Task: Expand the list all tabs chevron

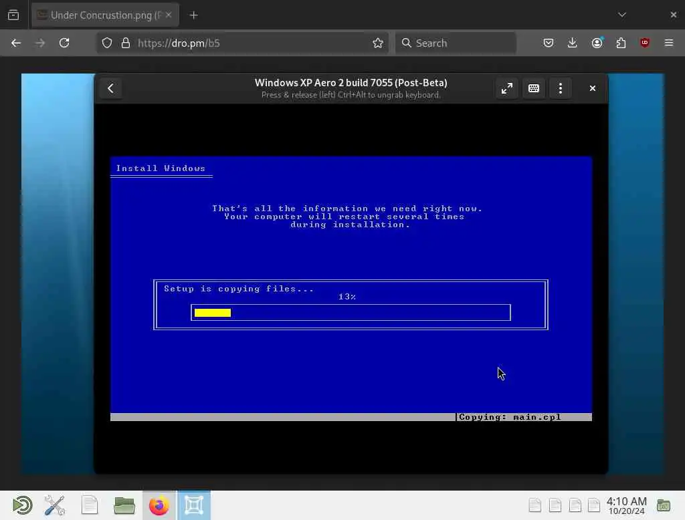Action: coord(622,15)
